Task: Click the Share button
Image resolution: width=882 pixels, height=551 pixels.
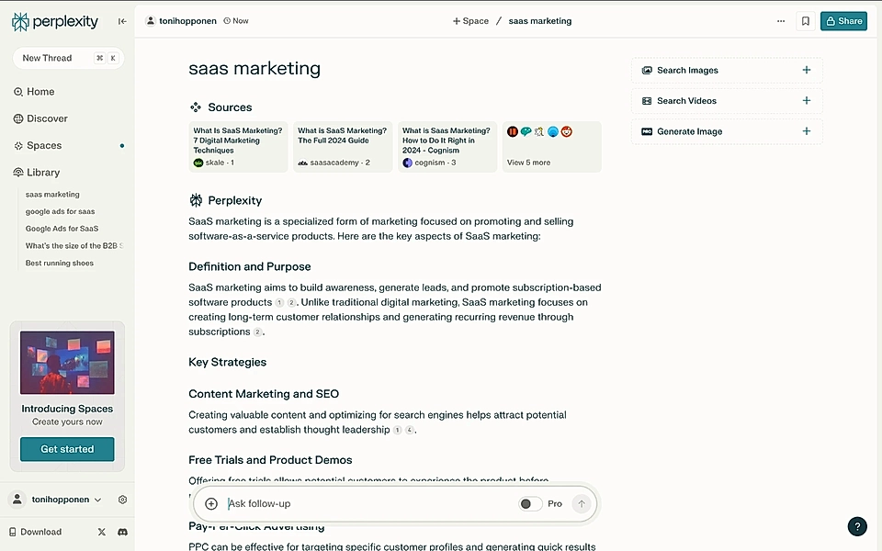Action: 843,20
